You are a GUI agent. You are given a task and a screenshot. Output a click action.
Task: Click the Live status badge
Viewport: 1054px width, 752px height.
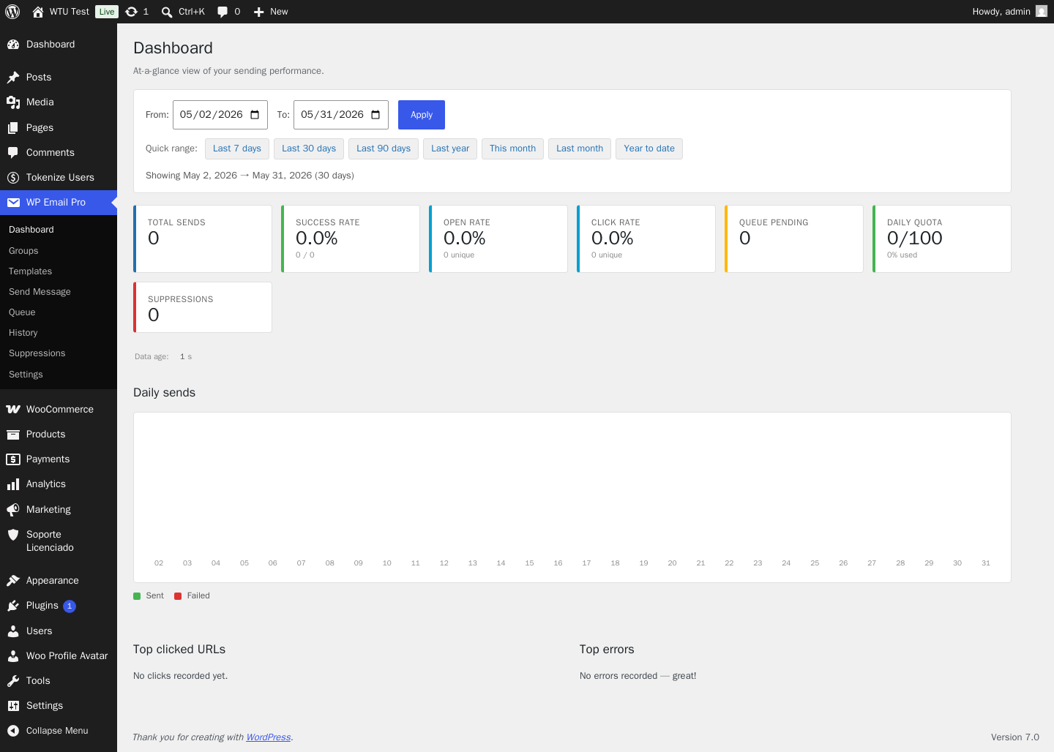[107, 12]
